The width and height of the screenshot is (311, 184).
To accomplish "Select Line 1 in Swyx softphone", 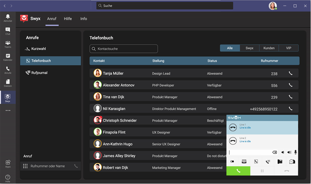I will (262, 127).
